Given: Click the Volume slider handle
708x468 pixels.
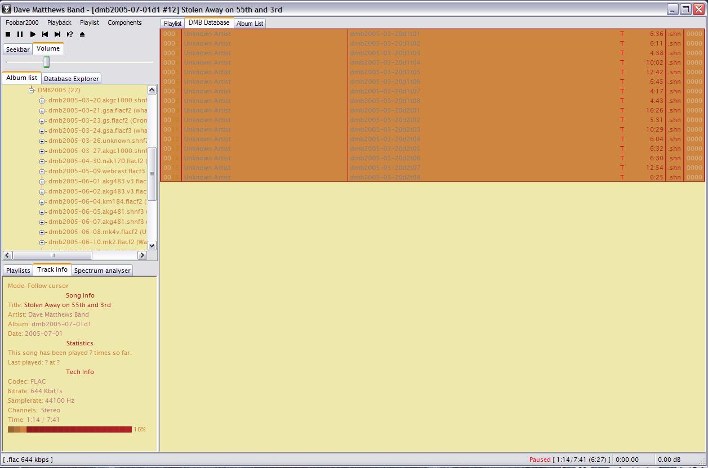Looking at the screenshot, I should [x=47, y=62].
